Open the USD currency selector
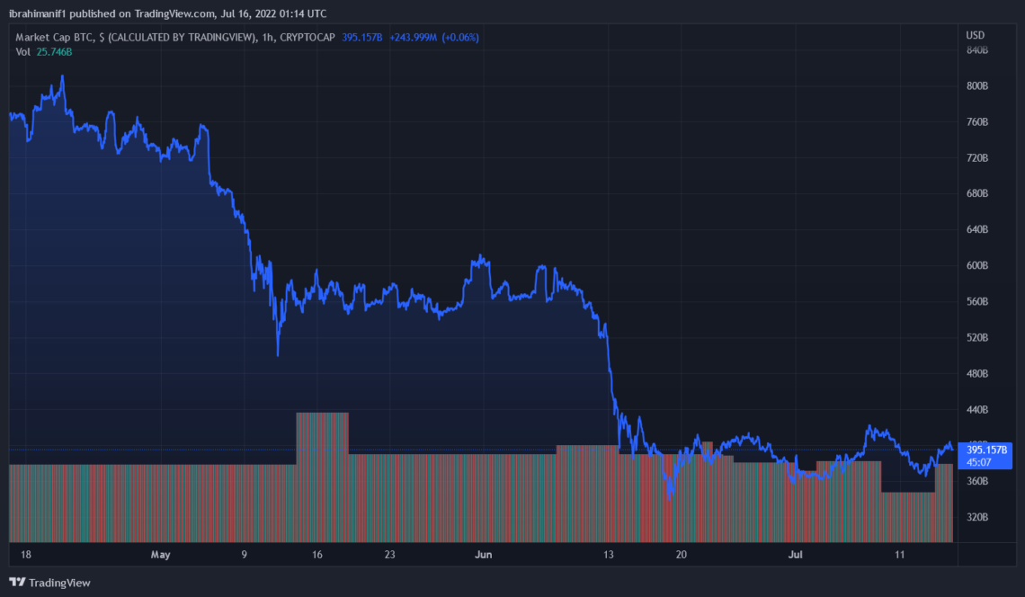This screenshot has width=1025, height=597. (975, 35)
